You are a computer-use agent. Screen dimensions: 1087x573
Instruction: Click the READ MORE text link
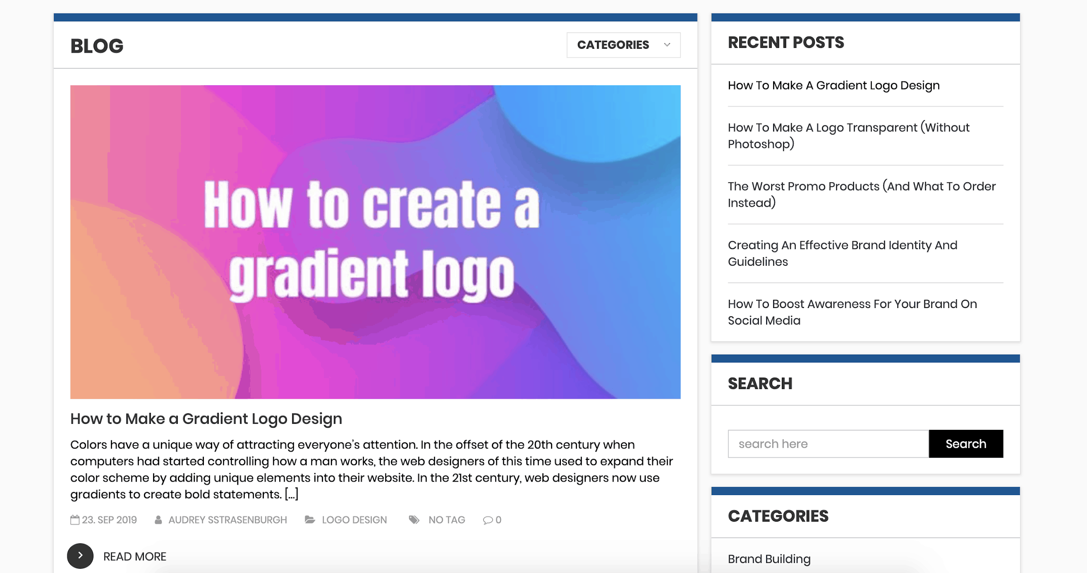(135, 556)
